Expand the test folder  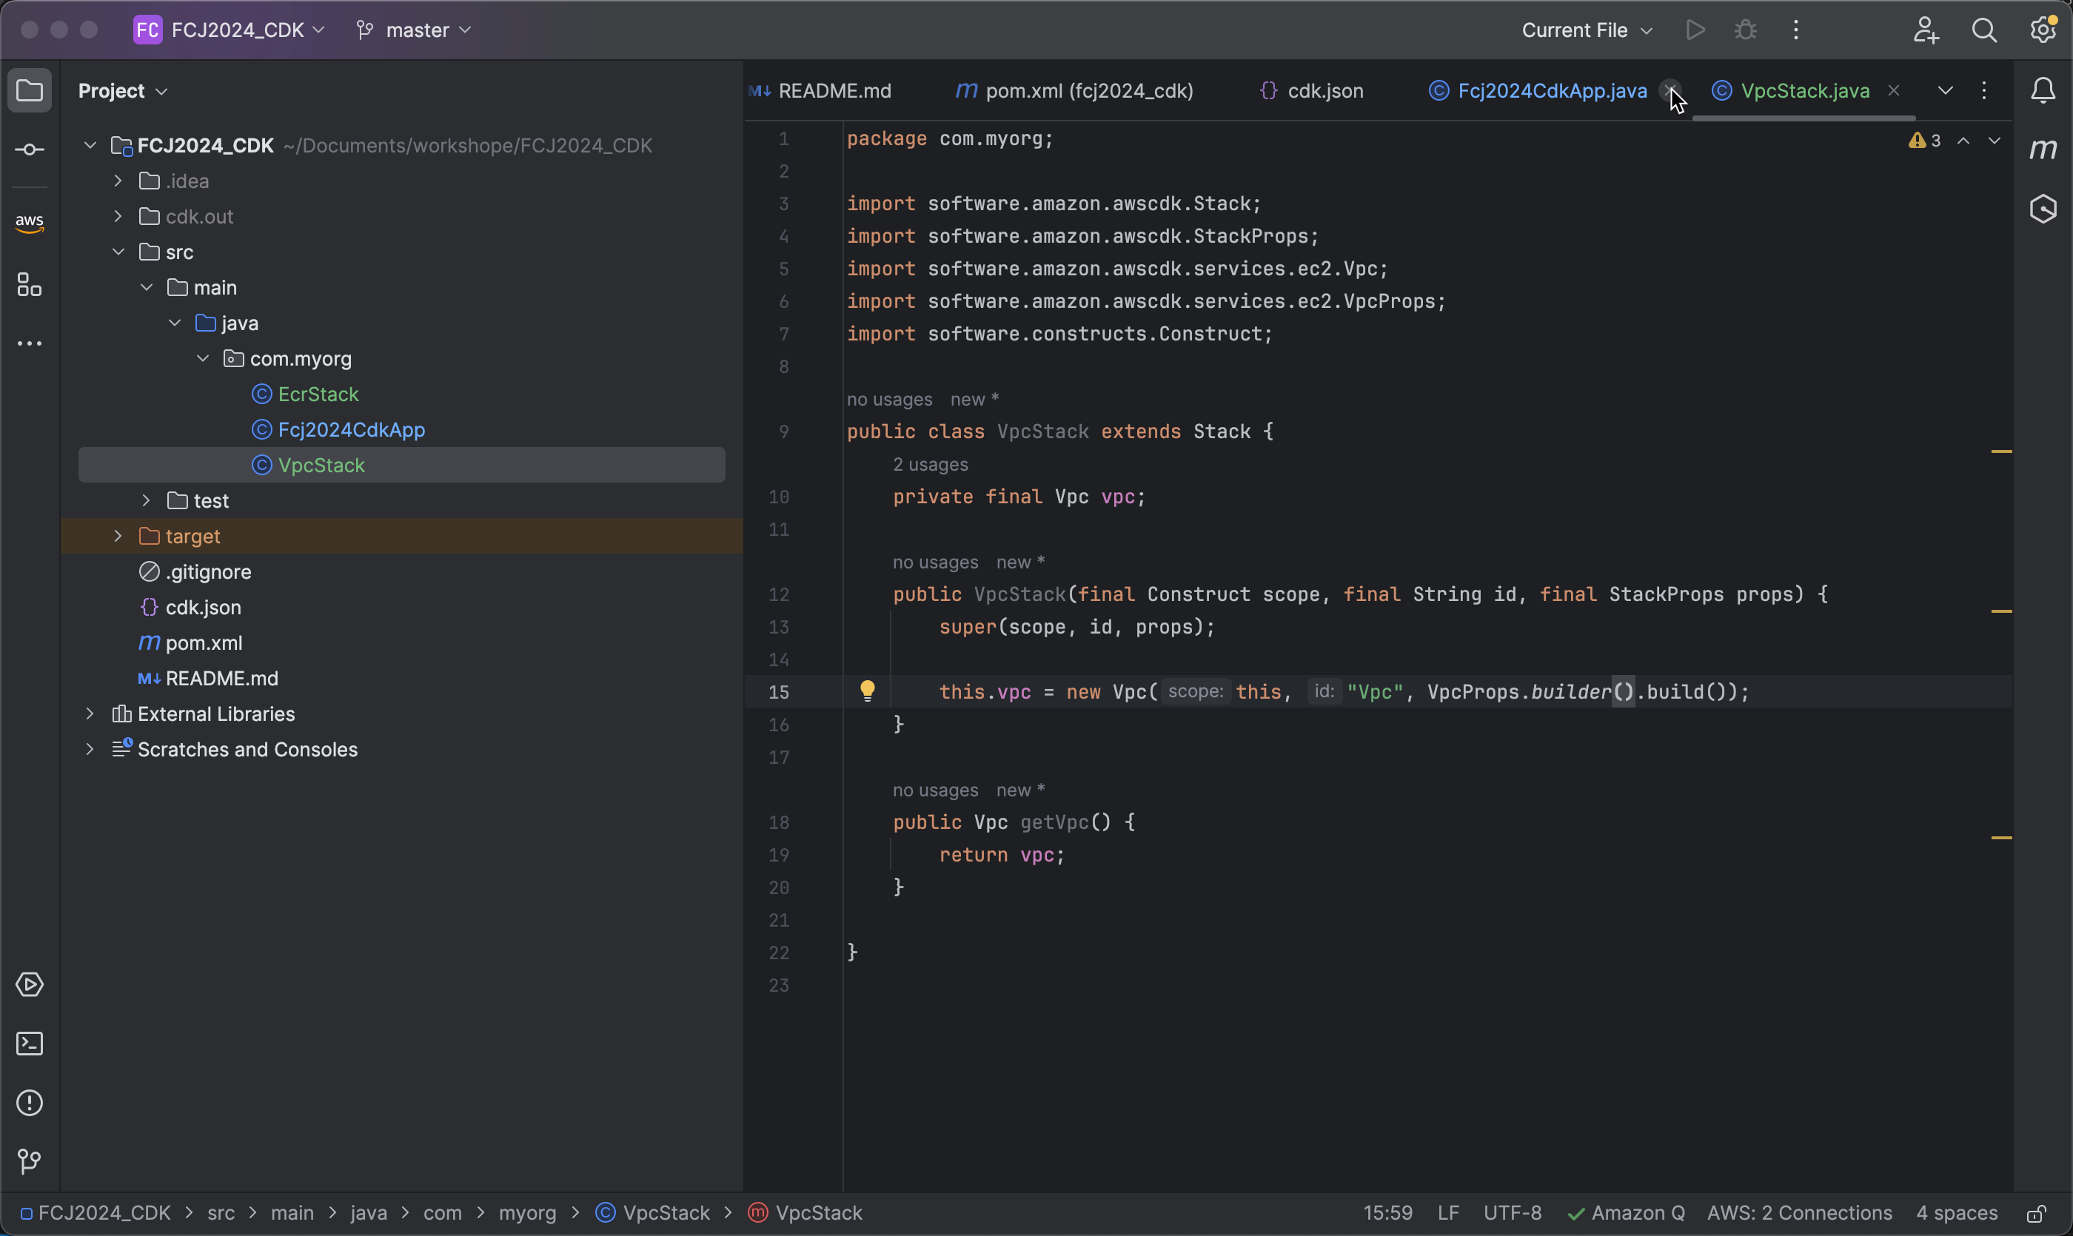pos(147,500)
